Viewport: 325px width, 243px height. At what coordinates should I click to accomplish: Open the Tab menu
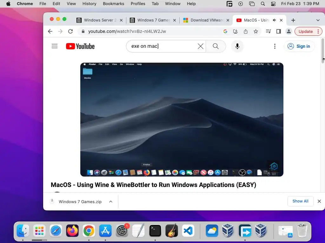[155, 4]
